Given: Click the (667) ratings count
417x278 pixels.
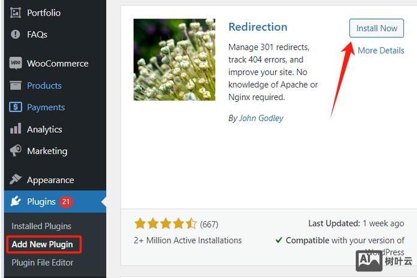Looking at the screenshot, I should click(209, 224).
